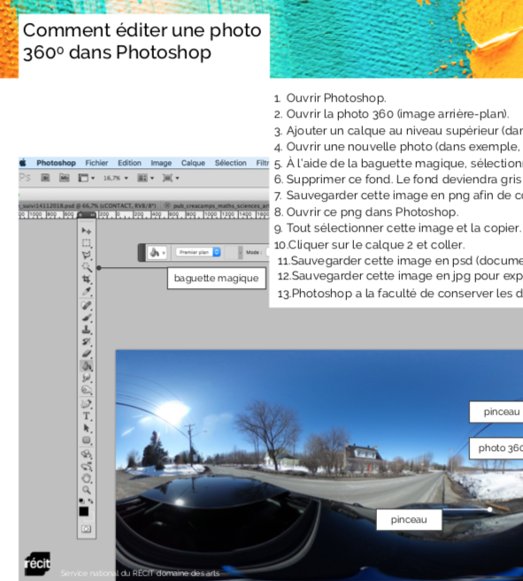
Task: Open the Screen Mode dropdown
Action: (x=171, y=179)
